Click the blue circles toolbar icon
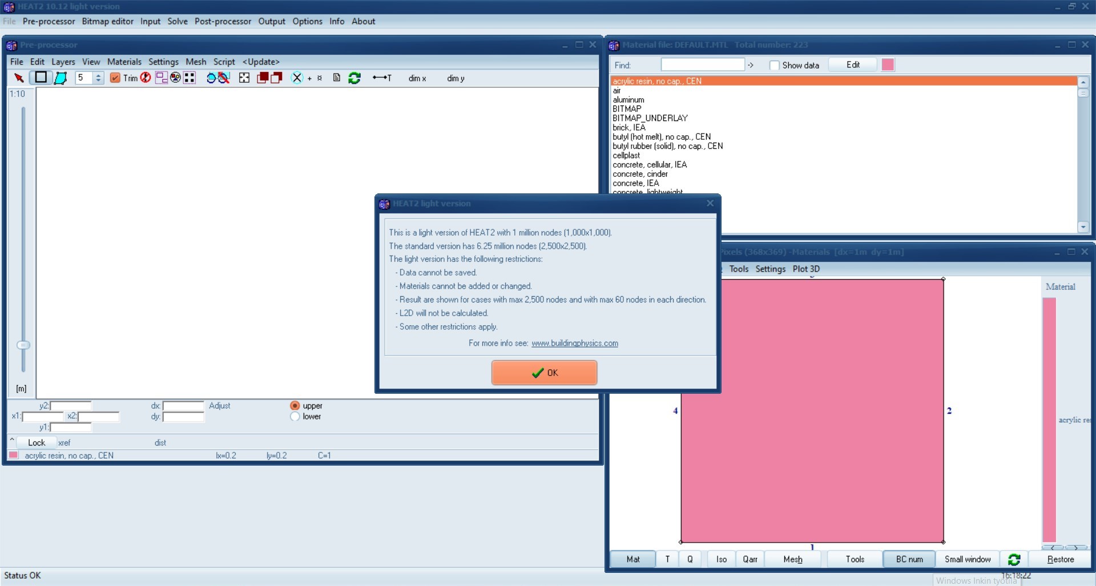Viewport: 1096px width, 586px height. [x=211, y=78]
